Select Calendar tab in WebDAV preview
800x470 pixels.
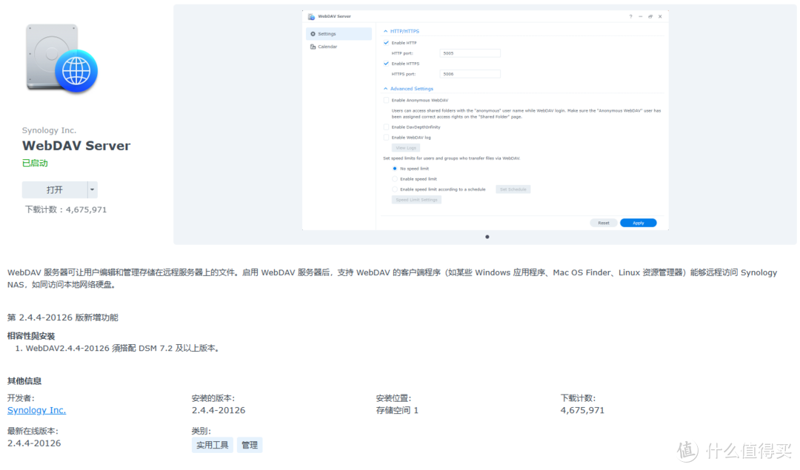[339, 47]
